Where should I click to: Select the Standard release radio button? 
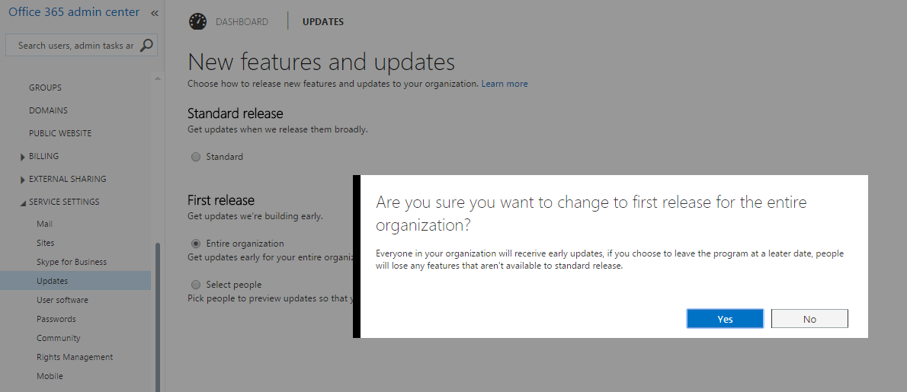pos(196,157)
